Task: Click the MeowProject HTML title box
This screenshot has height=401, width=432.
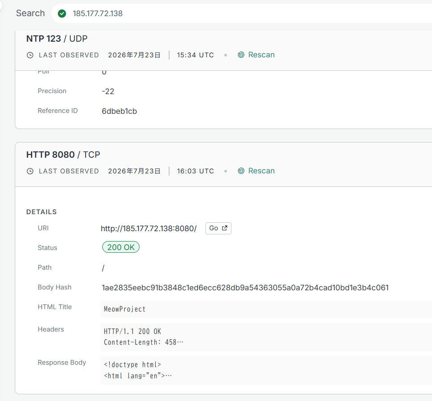Action: 266,309
